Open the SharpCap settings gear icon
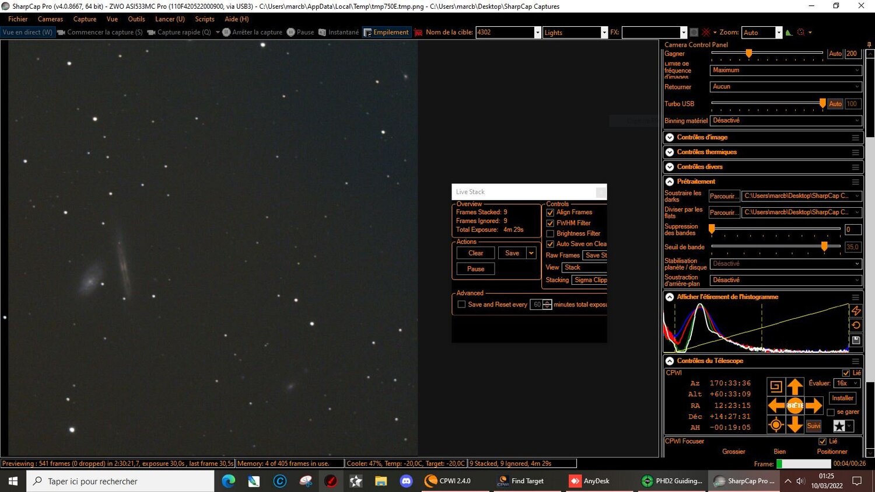Screen dimensions: 875x492 799,32
